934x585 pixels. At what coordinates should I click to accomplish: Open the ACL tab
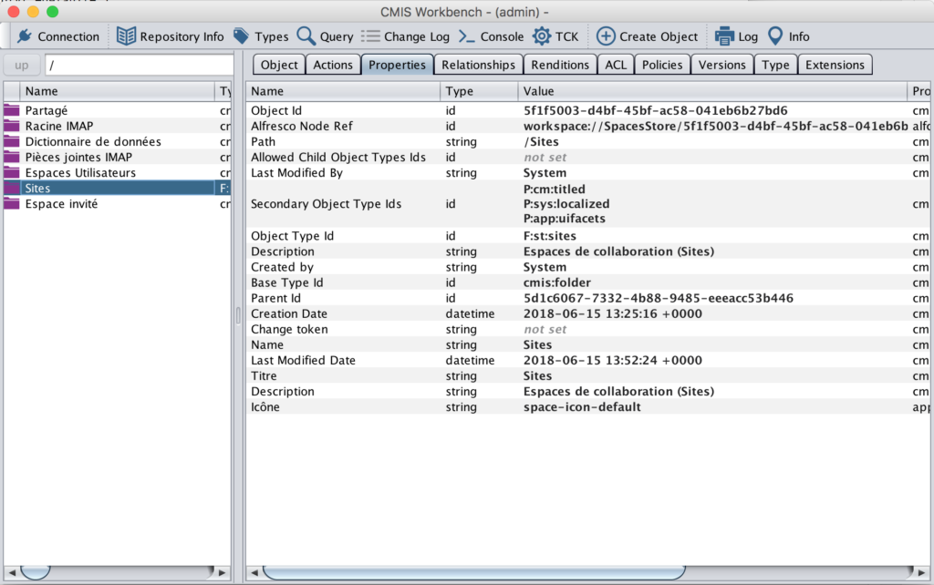coord(616,65)
